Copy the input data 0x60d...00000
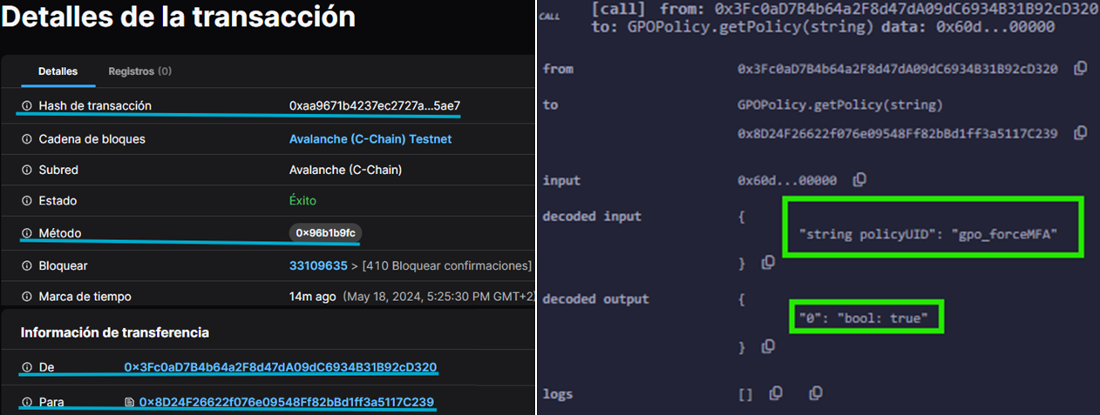Screen dimensions: 1100x415 [x=859, y=180]
